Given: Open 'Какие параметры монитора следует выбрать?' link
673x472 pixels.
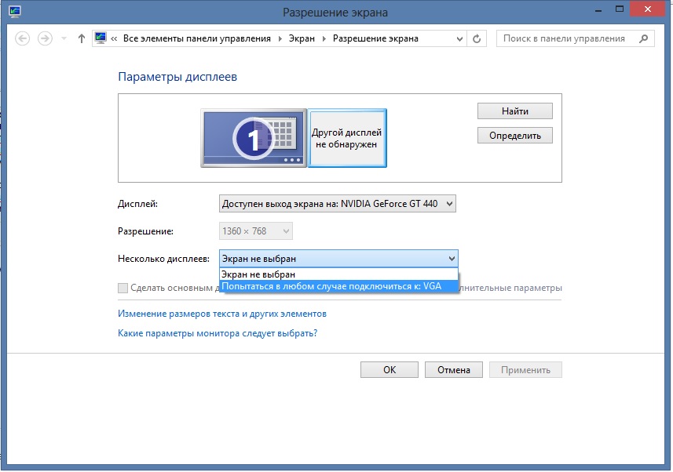Looking at the screenshot, I should (218, 333).
